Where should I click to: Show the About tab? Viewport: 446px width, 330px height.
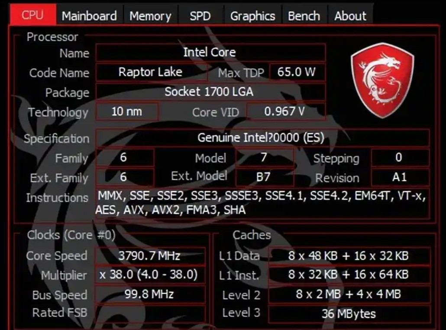350,16
